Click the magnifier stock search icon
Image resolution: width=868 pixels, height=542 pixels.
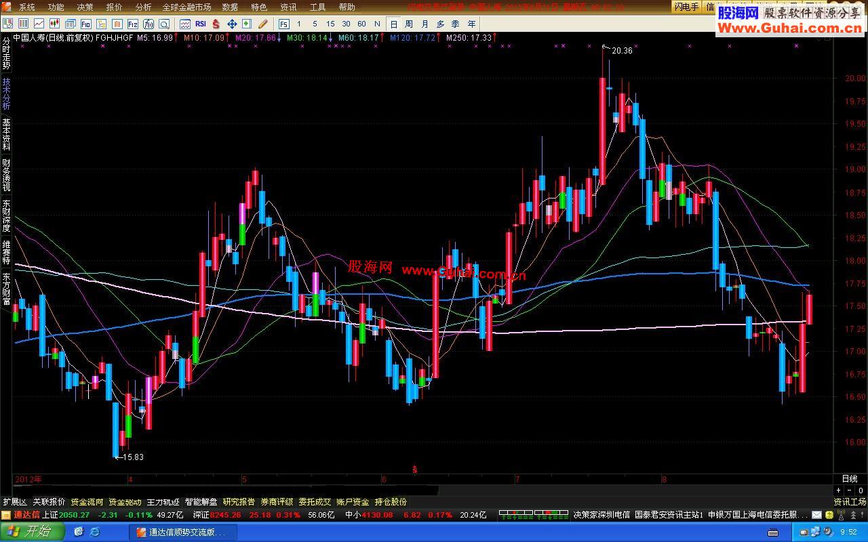164,24
